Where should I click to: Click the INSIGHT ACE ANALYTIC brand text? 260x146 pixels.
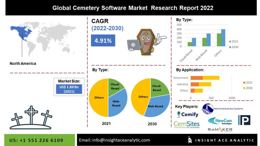225,140
